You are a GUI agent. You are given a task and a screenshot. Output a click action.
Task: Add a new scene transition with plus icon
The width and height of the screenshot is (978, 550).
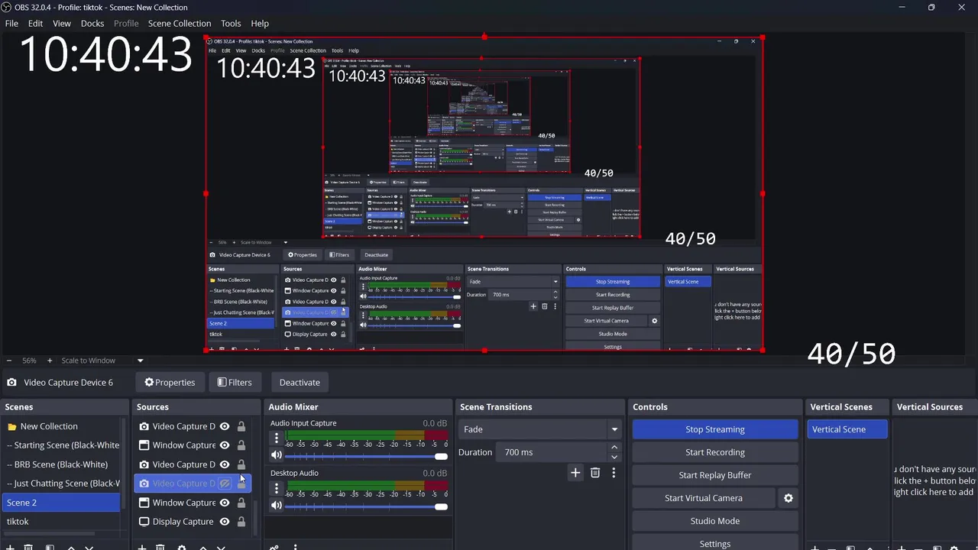pyautogui.click(x=575, y=473)
